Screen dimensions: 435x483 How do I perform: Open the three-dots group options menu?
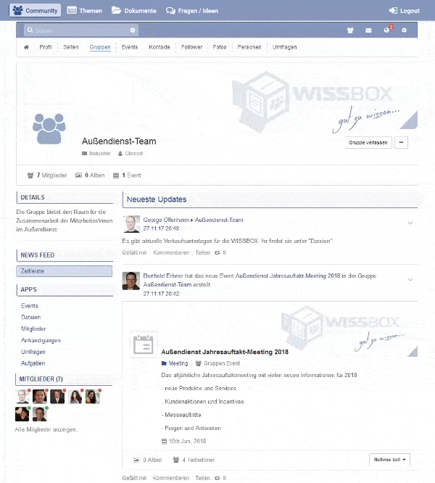(x=402, y=143)
